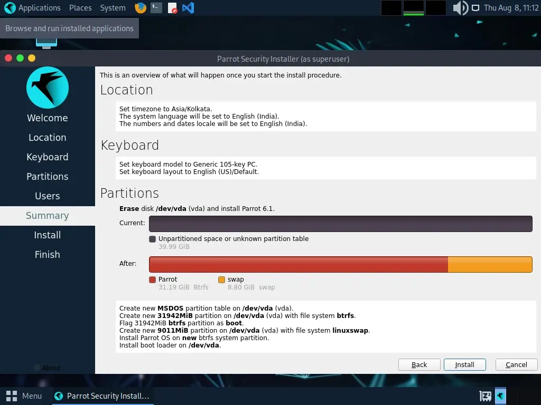Go back to the Keyboard step
This screenshot has height=405, width=541.
coord(47,157)
